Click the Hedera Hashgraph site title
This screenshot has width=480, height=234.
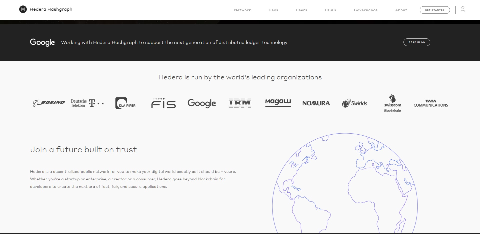click(51, 9)
